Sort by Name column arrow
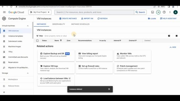Screen dimensions: 180x101 tap(61, 40)
